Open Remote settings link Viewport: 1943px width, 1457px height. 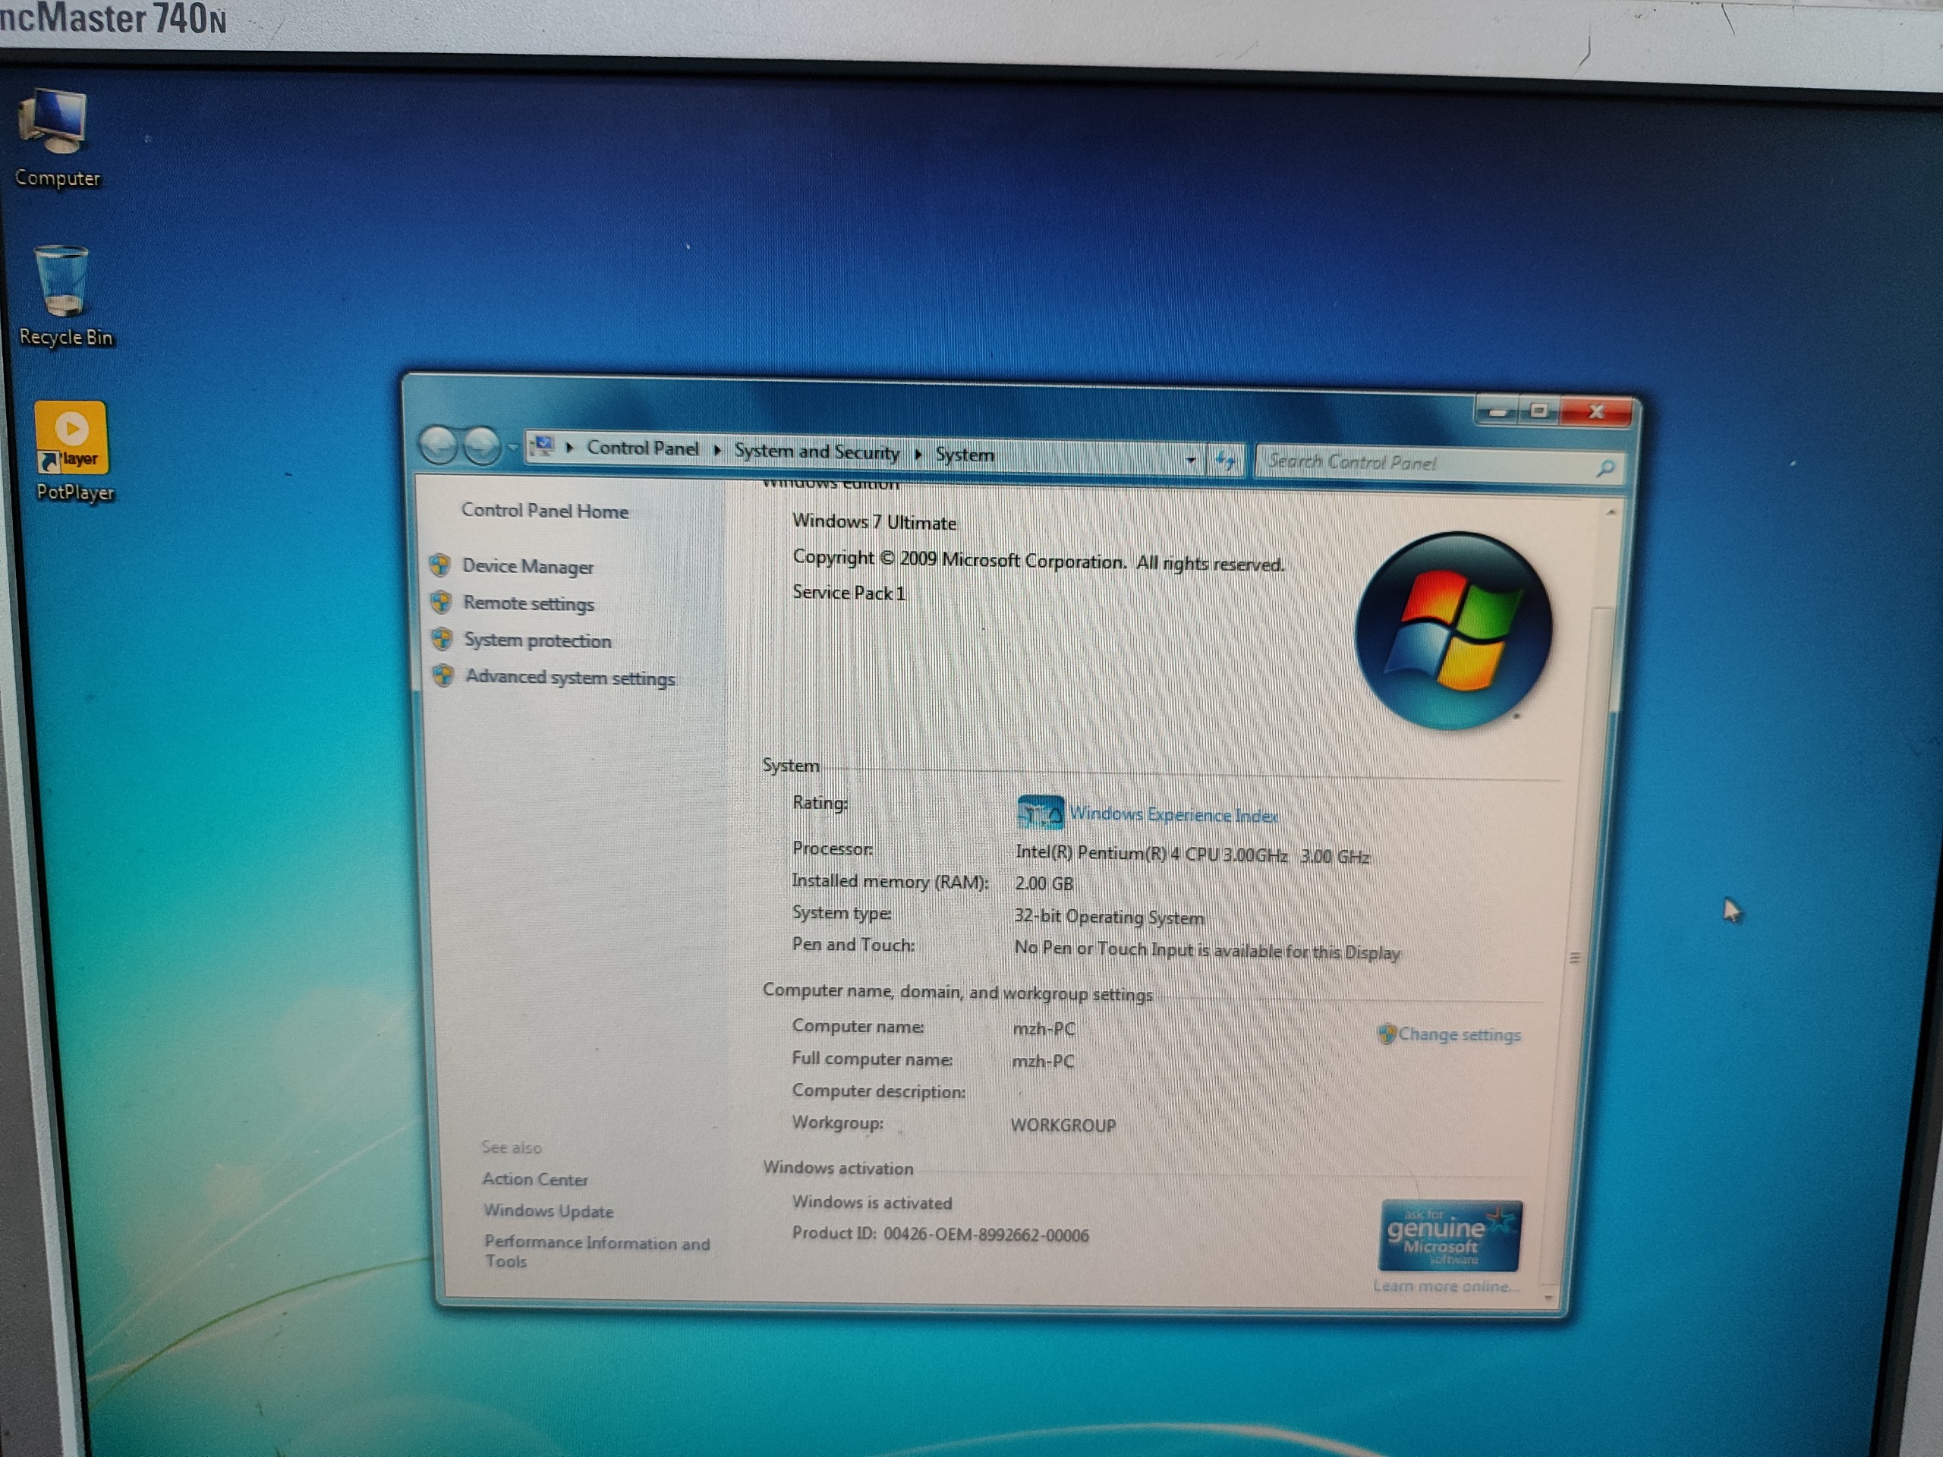click(x=529, y=603)
